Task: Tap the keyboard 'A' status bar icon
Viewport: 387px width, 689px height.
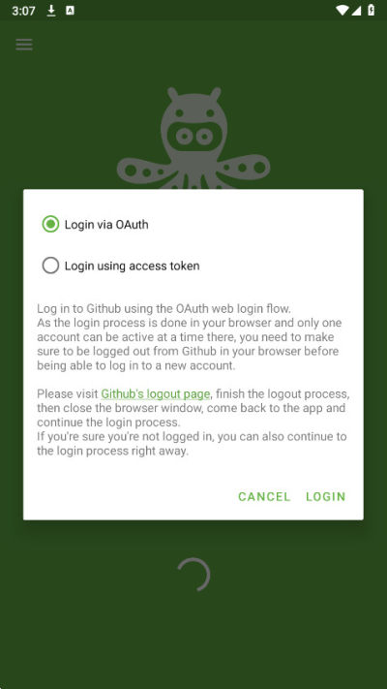Action: (70, 11)
